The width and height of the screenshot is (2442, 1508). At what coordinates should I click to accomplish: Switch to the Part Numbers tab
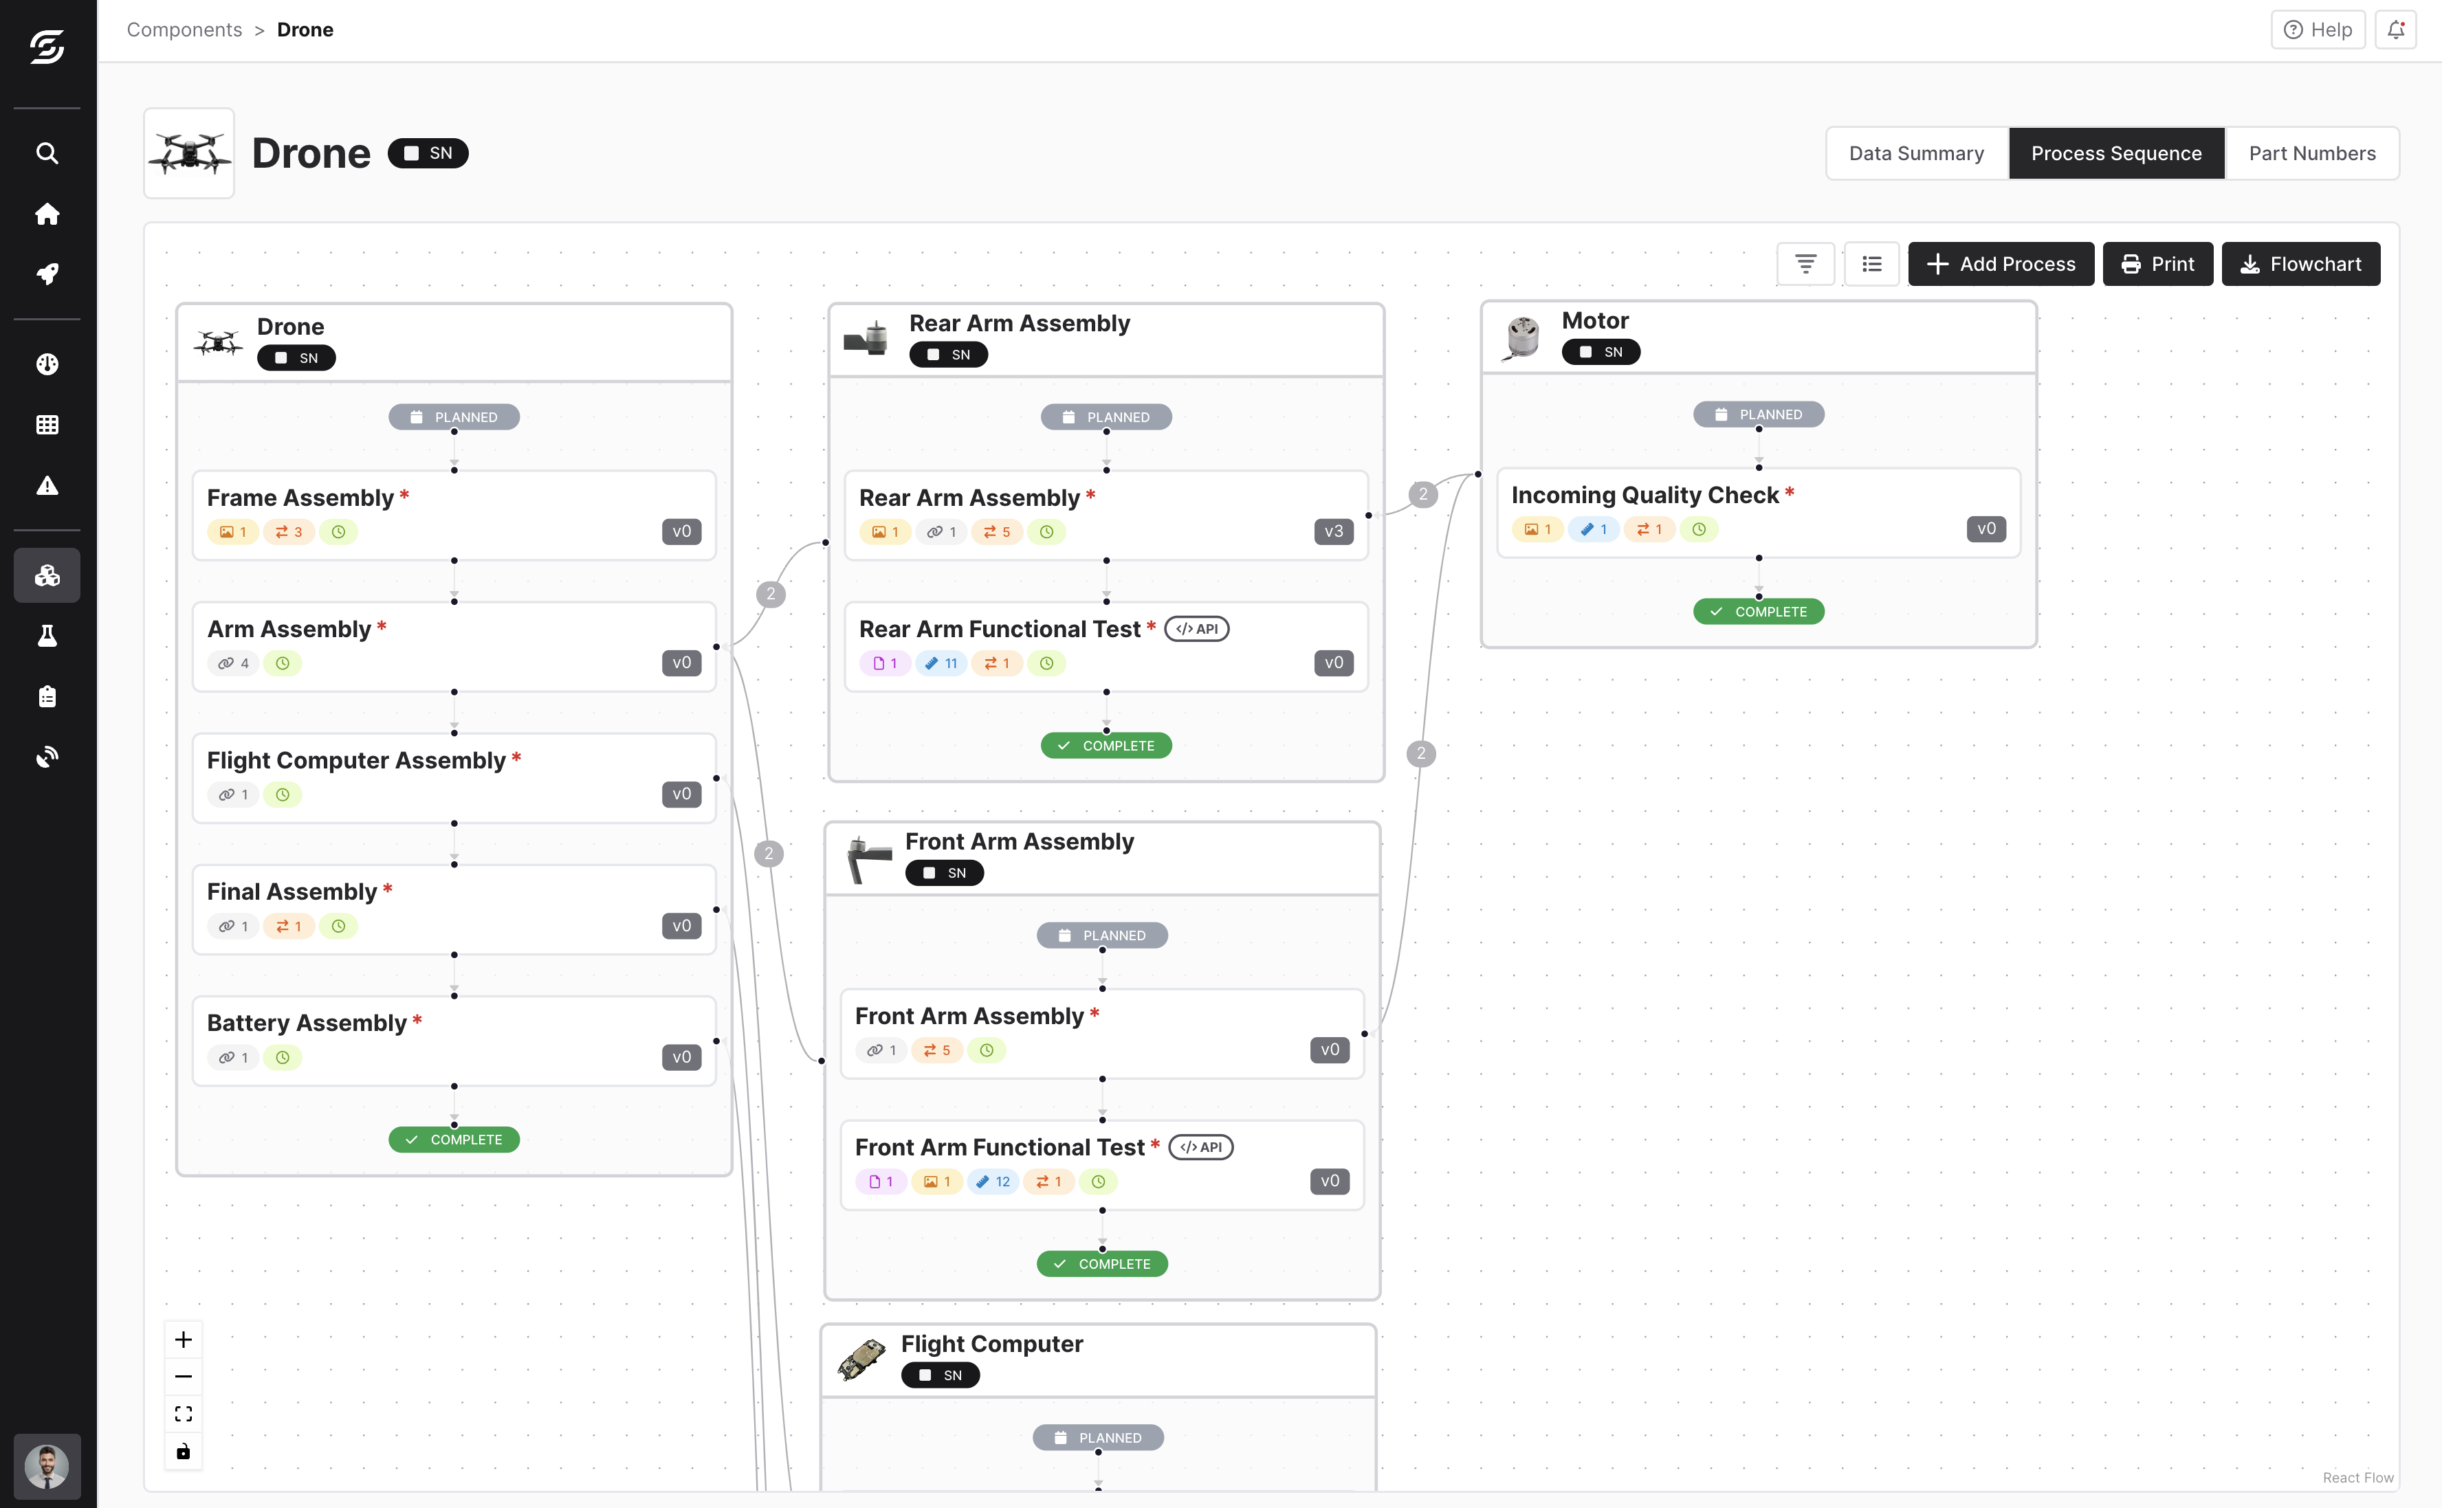2311,153
